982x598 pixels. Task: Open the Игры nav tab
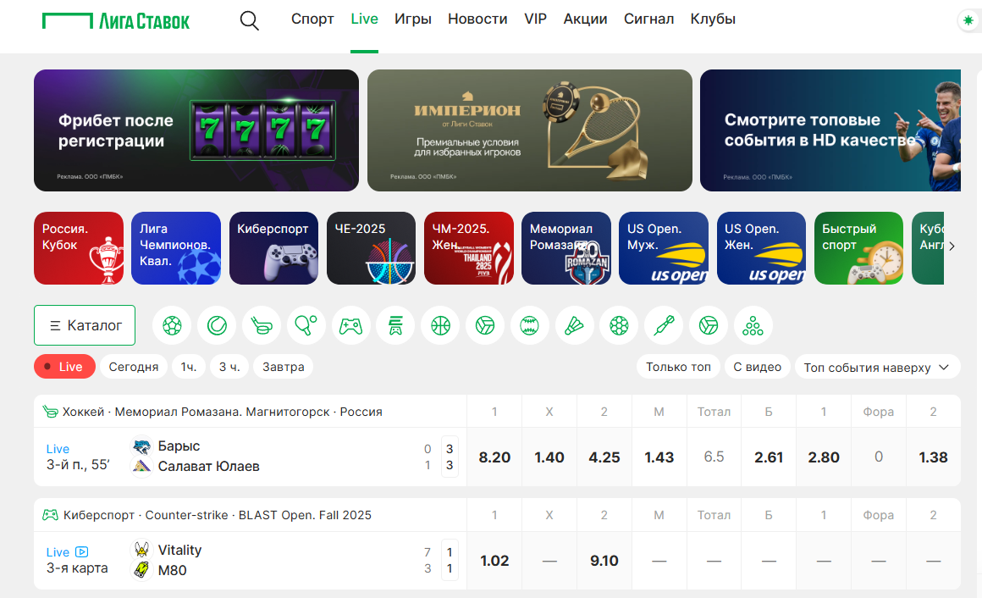pyautogui.click(x=413, y=19)
